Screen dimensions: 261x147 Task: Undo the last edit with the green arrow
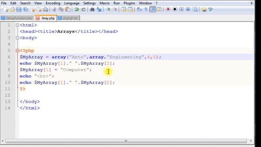click(x=77, y=9)
